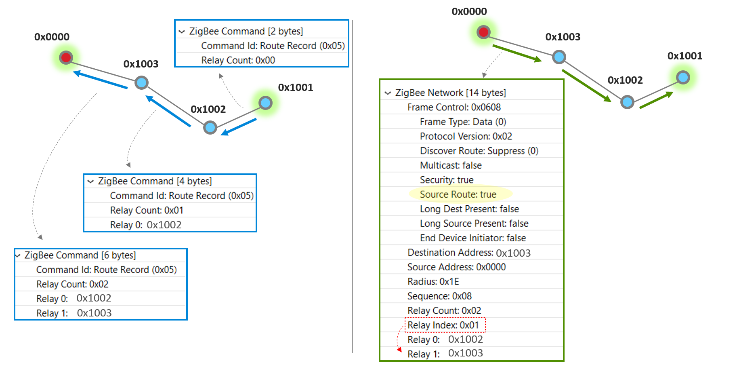Screen dimensions: 737x367
Task: Toggle the Source Route: true field
Action: pos(457,194)
